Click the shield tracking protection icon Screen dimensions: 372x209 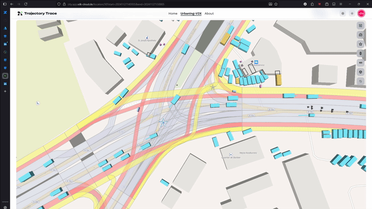click(x=59, y=4)
